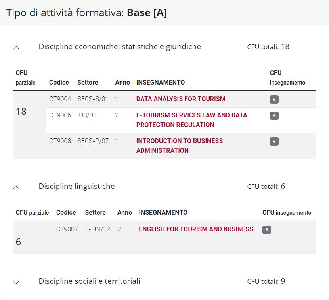Click the Discipline sociali e territoriali title
Viewport: 329px width, 300px height.
click(x=89, y=281)
